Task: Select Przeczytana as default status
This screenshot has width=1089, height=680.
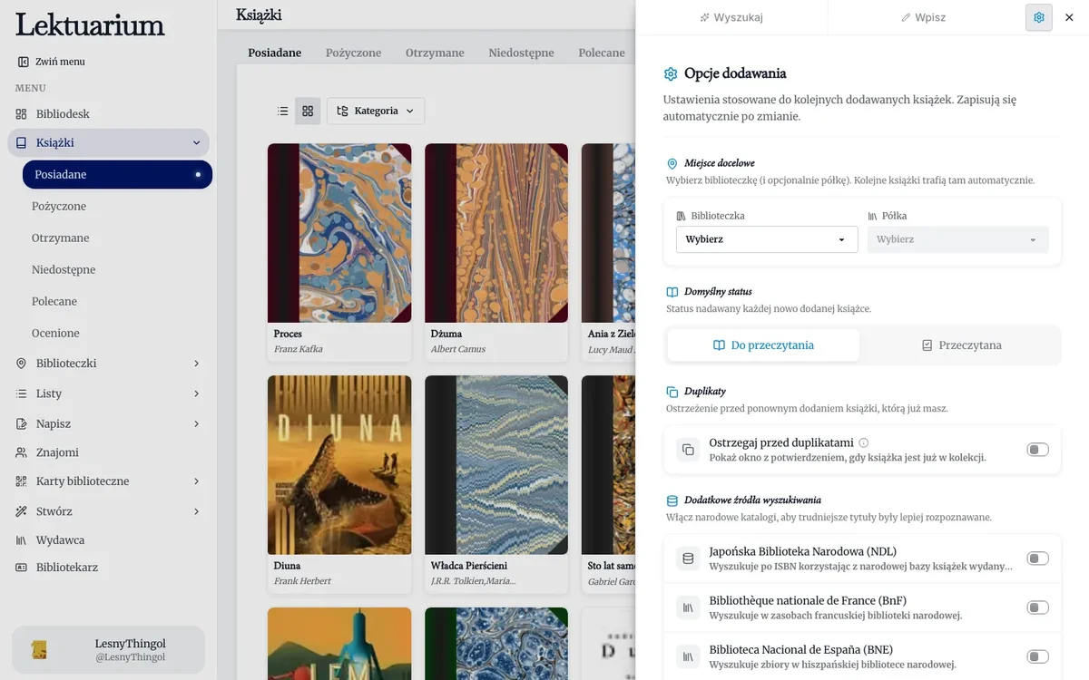Action: coord(961,345)
